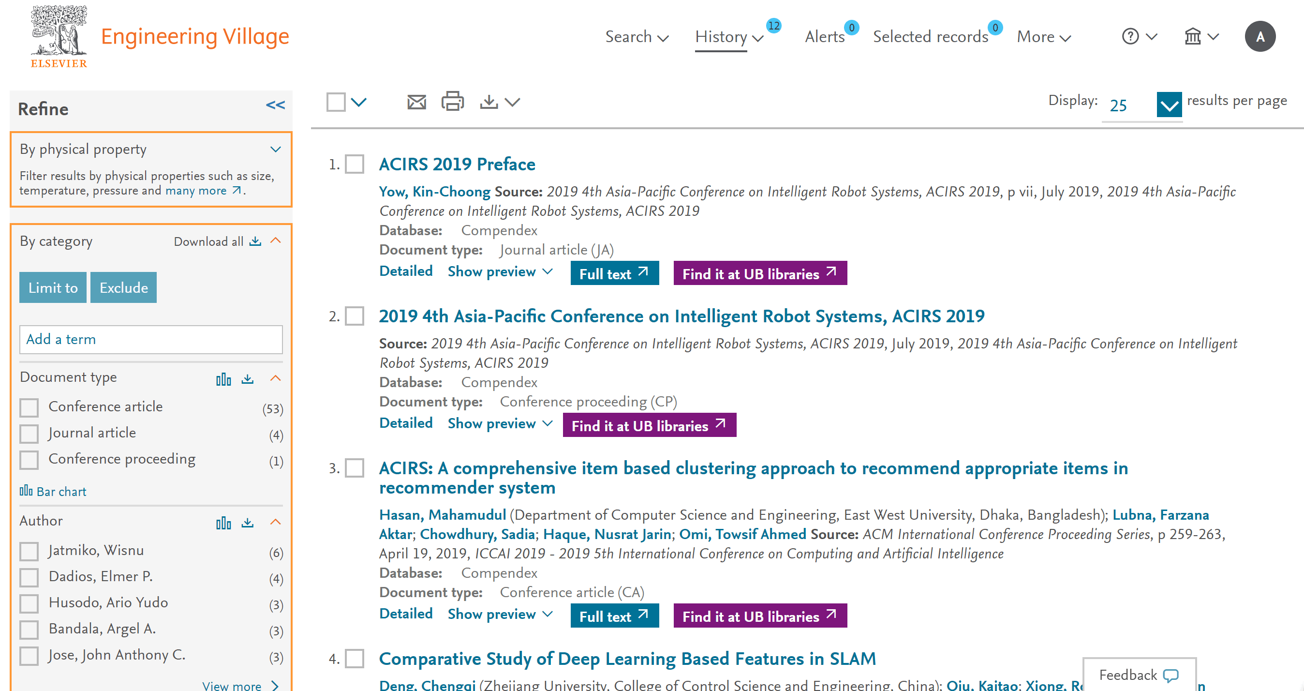The image size is (1304, 691).
Task: Click Bar chart link under Document type
Action: click(53, 492)
